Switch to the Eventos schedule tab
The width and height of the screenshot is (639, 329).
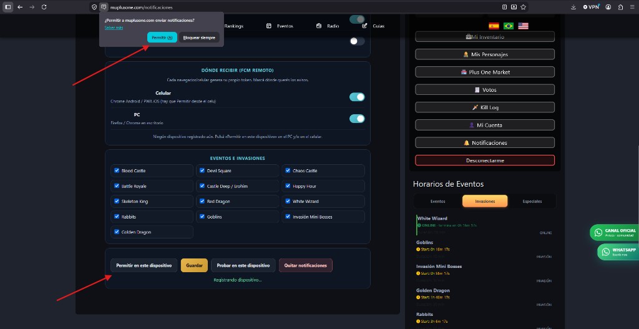[x=437, y=202]
